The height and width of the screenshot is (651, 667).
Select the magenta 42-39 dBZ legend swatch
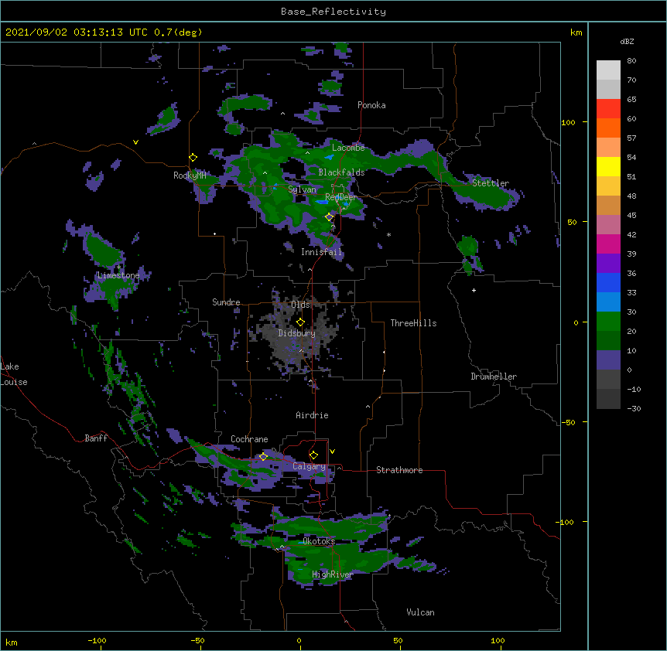pyautogui.click(x=608, y=244)
